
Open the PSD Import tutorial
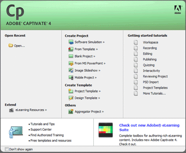[151, 82]
